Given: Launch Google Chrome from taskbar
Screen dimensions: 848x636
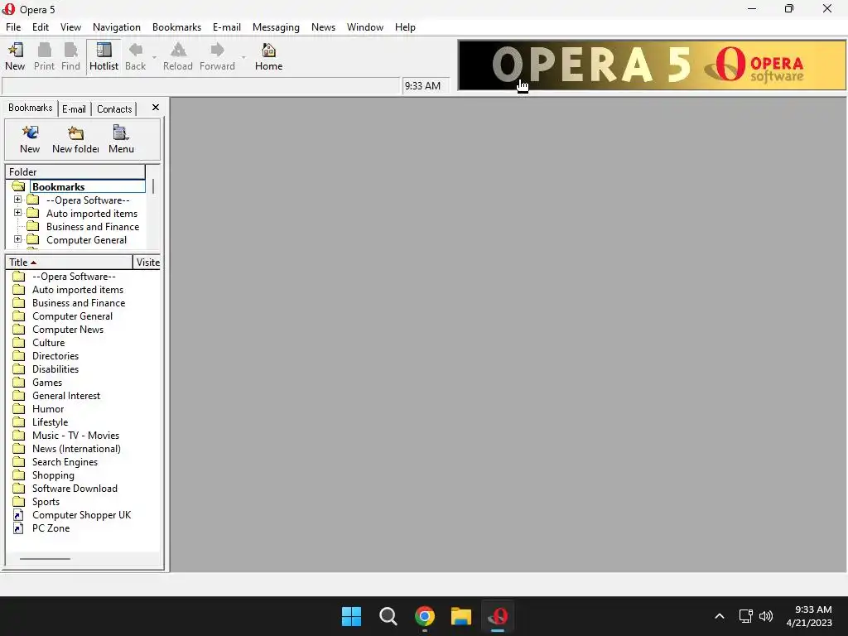Looking at the screenshot, I should [x=425, y=616].
